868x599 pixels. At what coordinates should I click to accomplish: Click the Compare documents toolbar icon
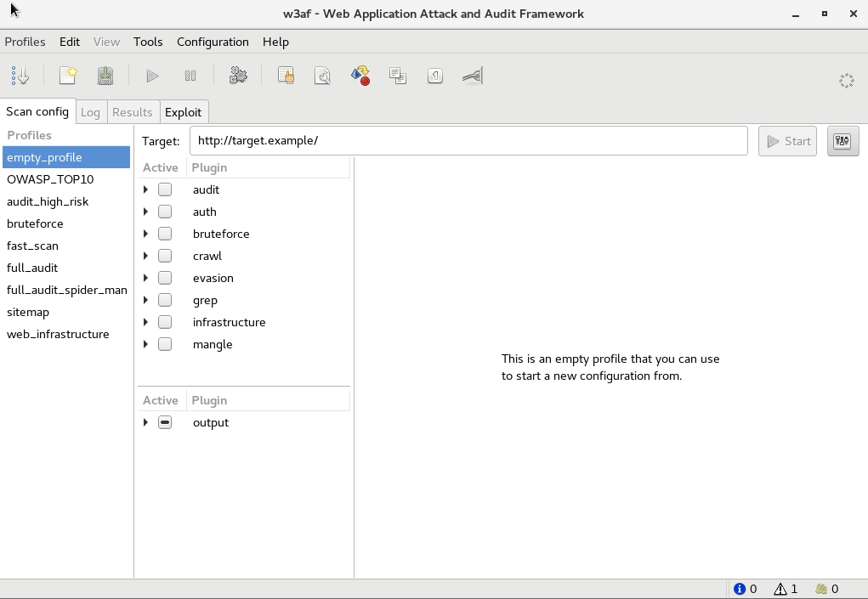tap(398, 76)
